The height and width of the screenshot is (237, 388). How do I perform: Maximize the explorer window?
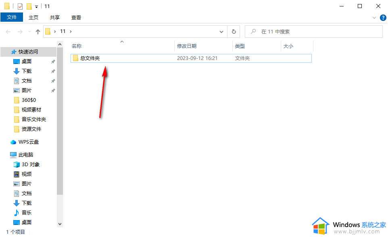click(x=360, y=6)
